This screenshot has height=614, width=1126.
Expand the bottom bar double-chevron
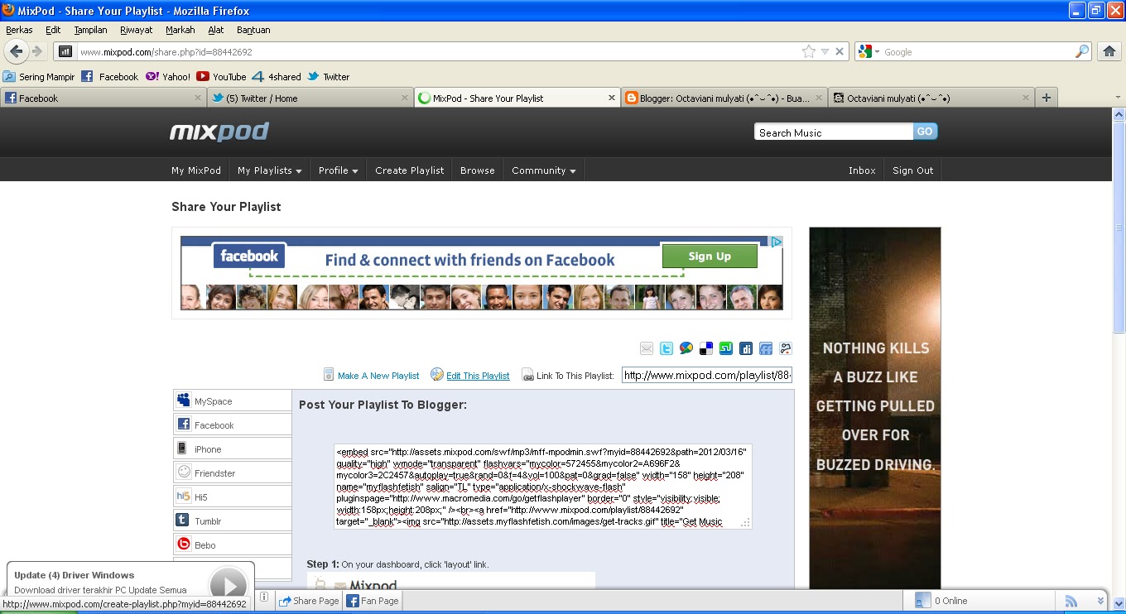1100,601
